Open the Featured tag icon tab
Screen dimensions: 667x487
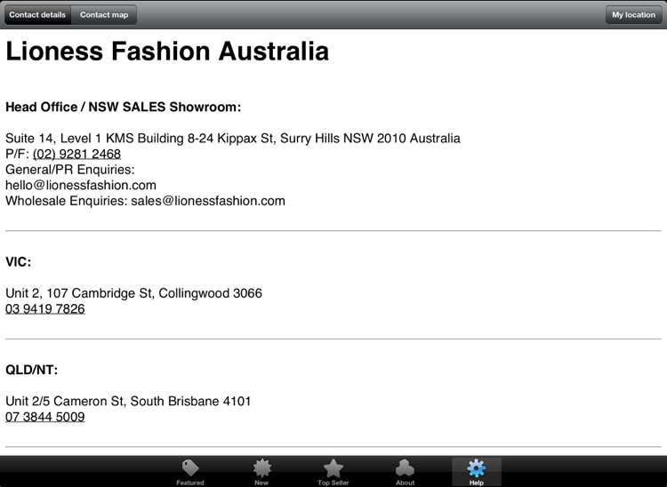190,472
